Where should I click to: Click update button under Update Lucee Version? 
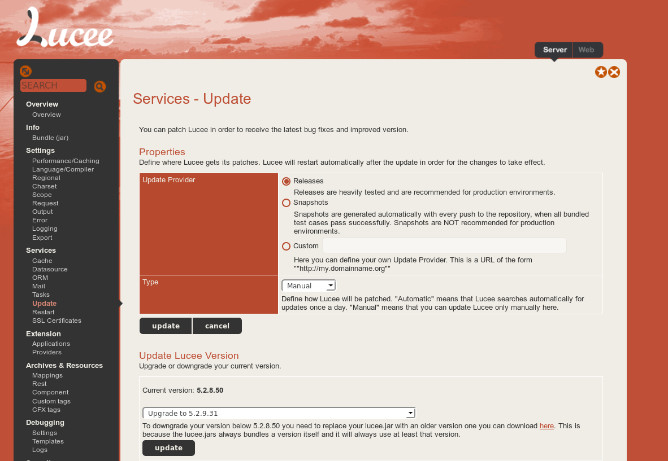[x=169, y=448]
